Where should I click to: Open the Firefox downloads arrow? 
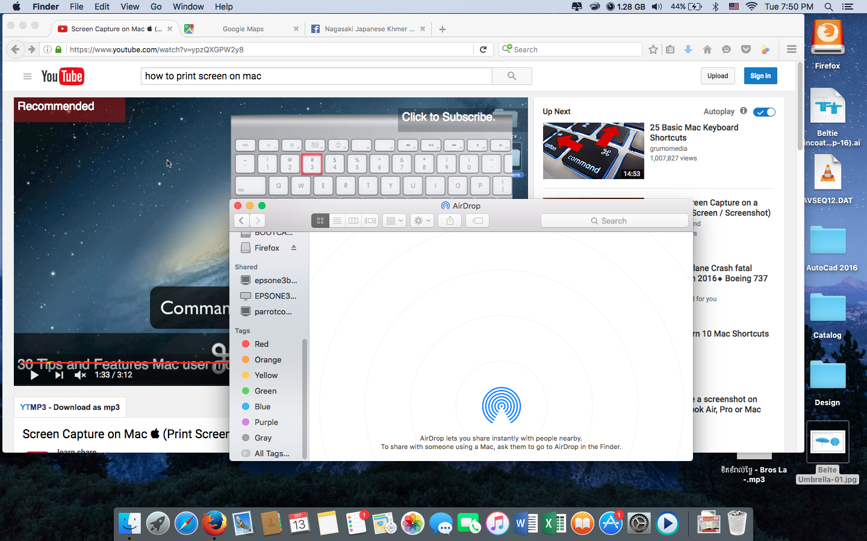coord(688,50)
